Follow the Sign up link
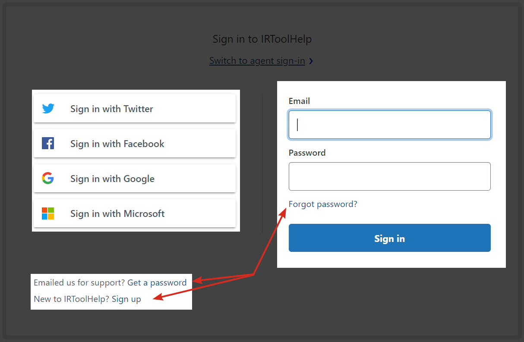 coord(126,299)
